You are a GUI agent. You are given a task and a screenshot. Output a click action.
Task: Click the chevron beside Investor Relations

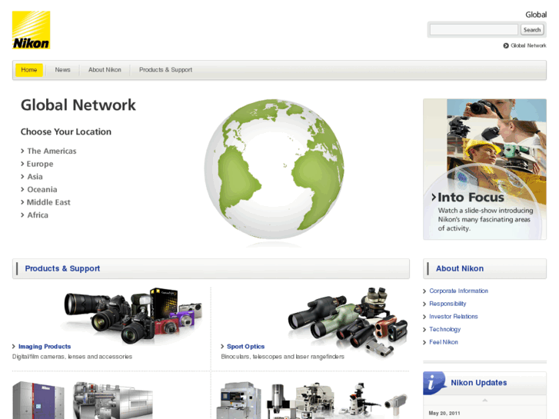click(x=424, y=317)
